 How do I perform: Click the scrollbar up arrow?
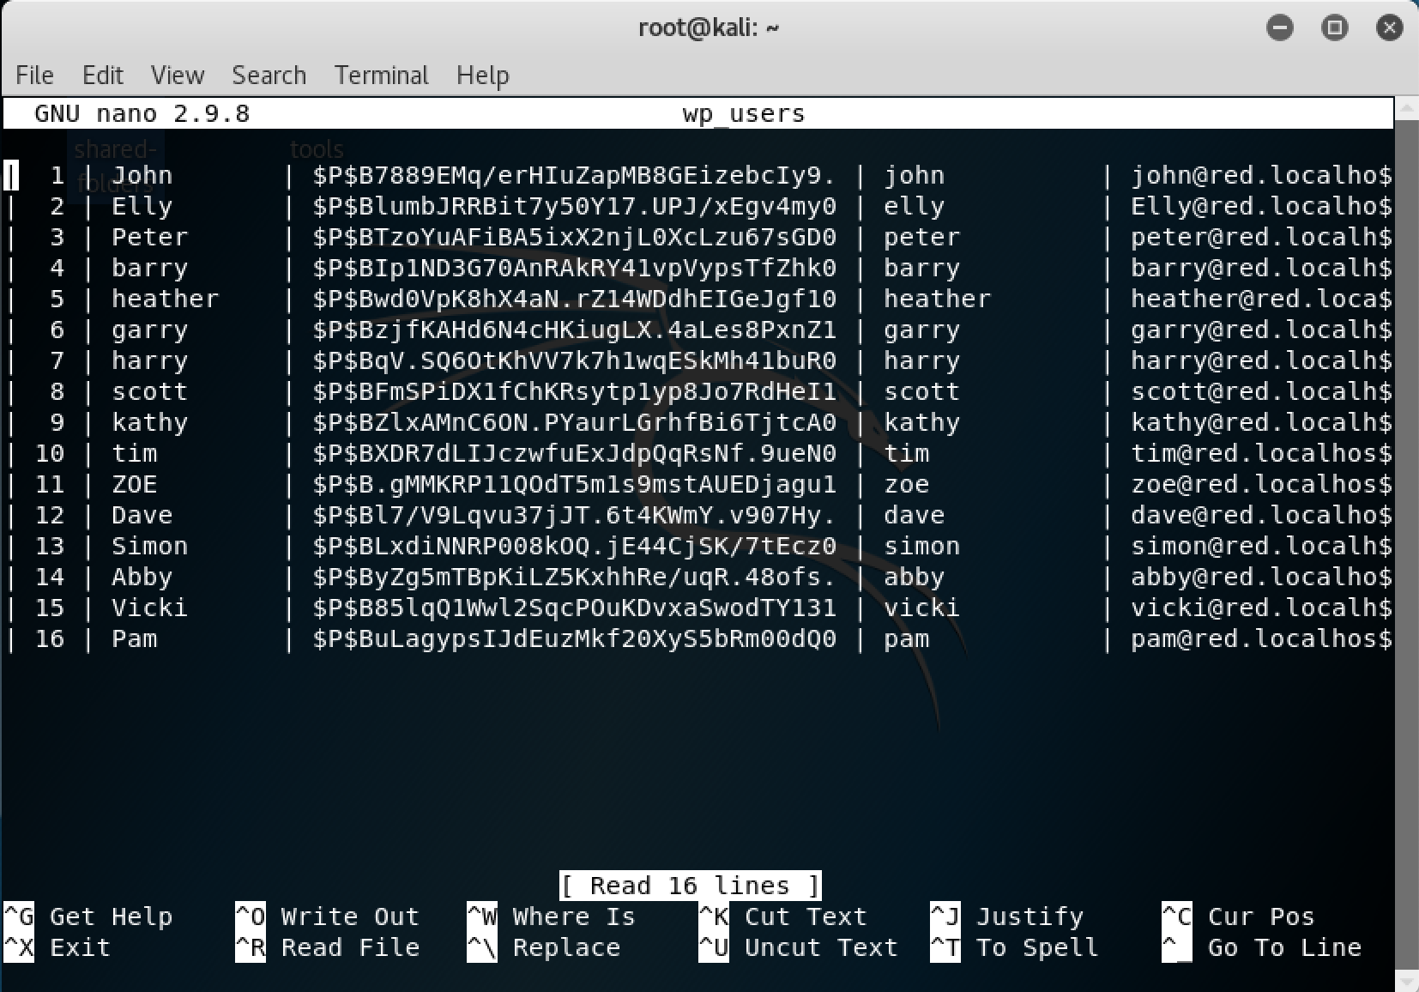tap(1406, 109)
